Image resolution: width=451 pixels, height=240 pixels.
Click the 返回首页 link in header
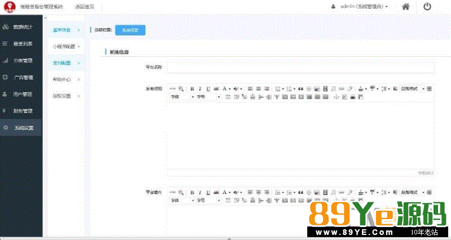pos(85,7)
